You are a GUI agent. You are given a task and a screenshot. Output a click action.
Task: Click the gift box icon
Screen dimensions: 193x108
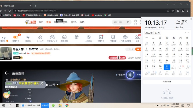(77, 37)
